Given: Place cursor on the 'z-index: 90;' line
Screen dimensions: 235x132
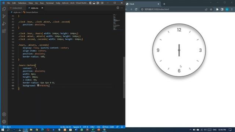Looking at the screenshot, I should 30,80.
